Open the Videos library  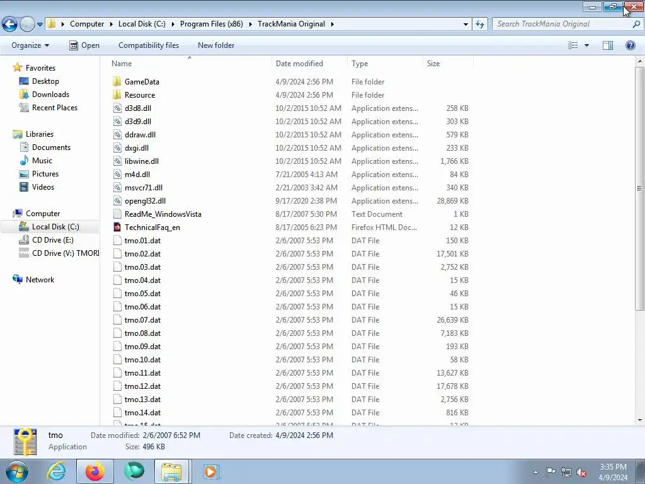tap(43, 187)
